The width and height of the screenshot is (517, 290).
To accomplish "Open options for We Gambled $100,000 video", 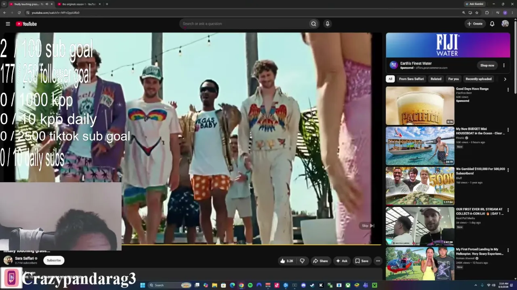I will [x=508, y=170].
